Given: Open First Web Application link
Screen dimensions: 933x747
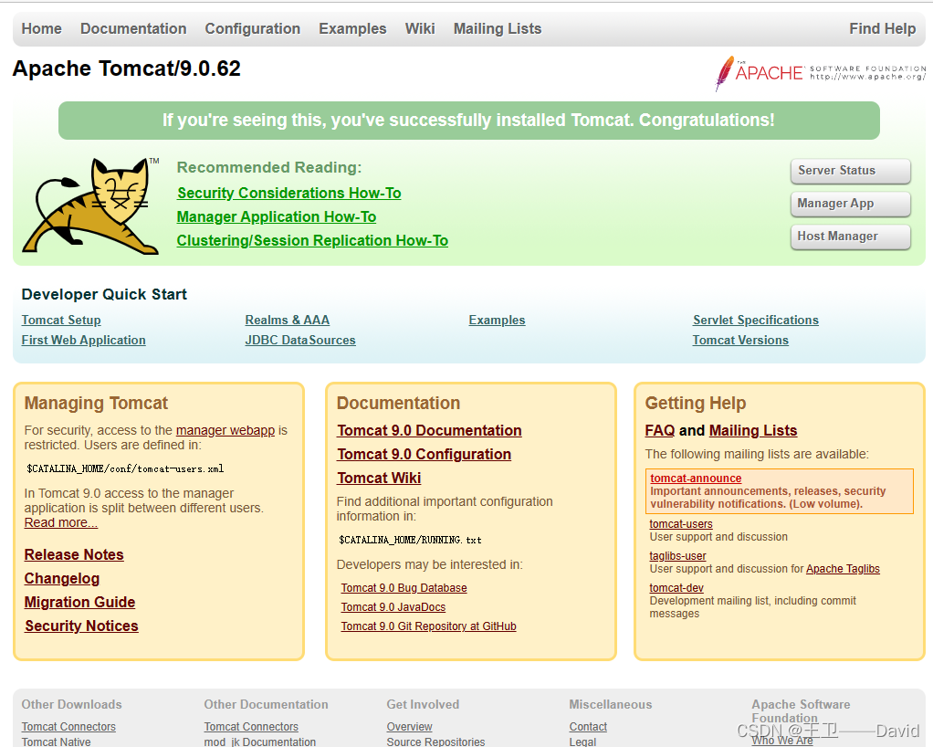Looking at the screenshot, I should [83, 341].
